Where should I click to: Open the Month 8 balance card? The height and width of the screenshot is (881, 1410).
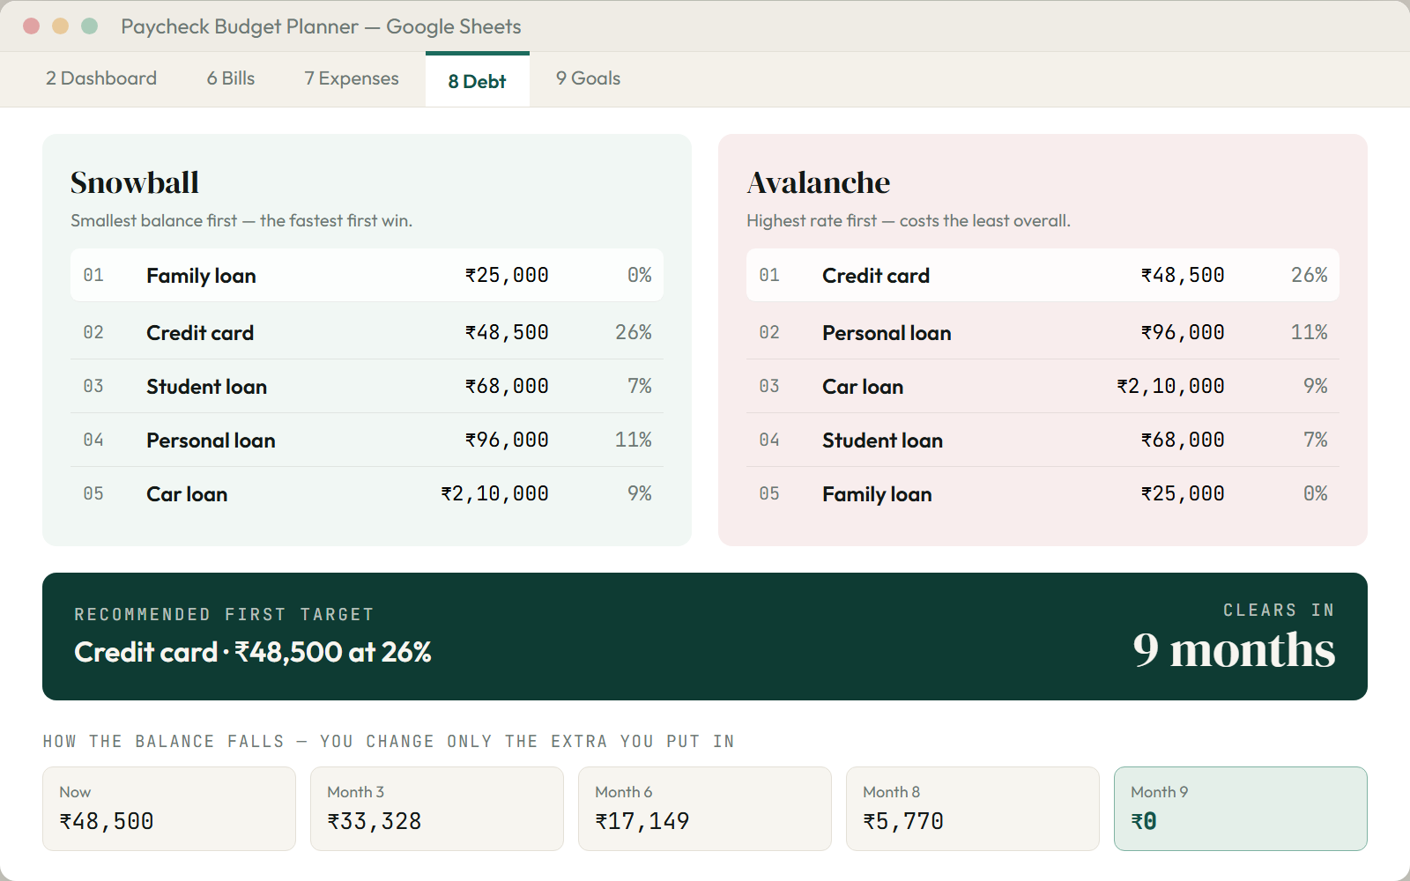coord(973,809)
